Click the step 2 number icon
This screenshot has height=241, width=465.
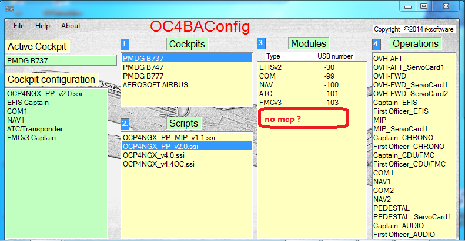point(125,124)
